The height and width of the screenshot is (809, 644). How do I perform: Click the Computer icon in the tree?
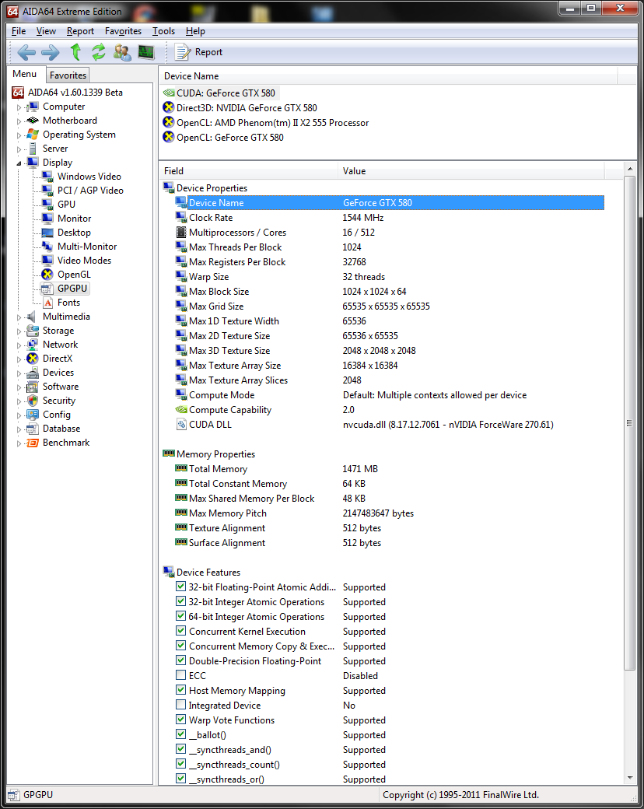click(33, 107)
